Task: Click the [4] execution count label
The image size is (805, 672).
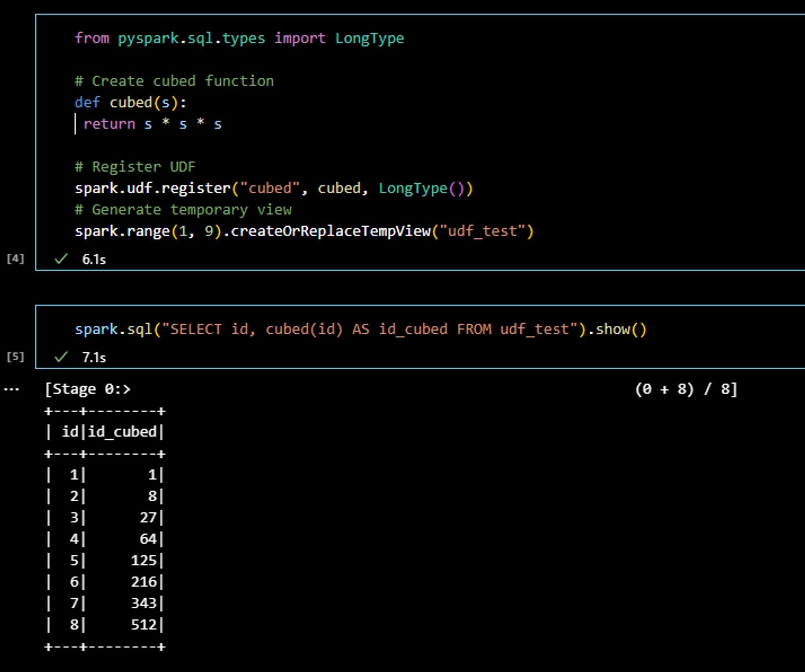Action: [15, 258]
